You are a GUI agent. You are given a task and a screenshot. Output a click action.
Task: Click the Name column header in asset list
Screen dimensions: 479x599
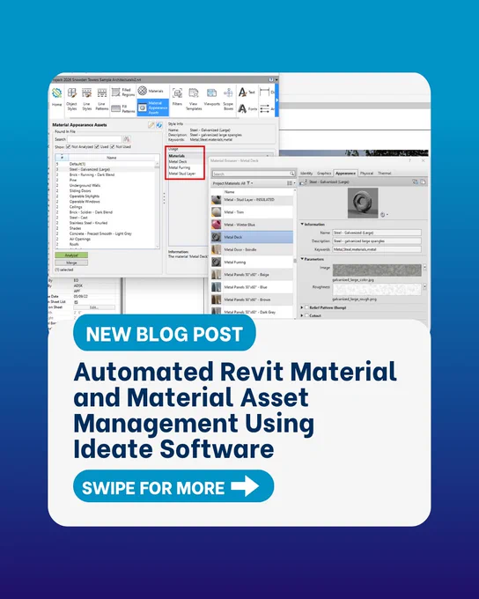[112, 158]
